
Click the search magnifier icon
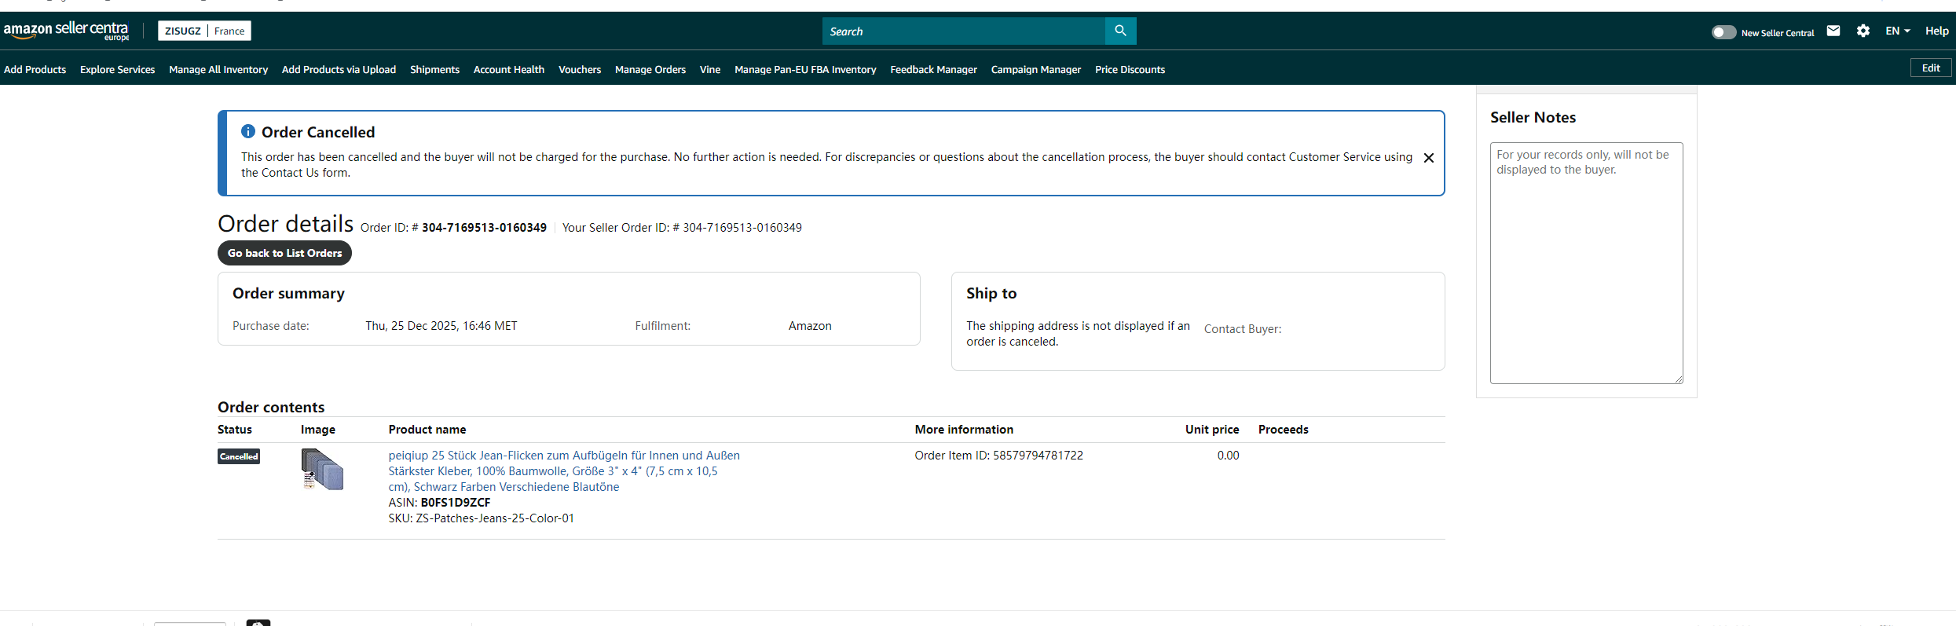click(1120, 31)
